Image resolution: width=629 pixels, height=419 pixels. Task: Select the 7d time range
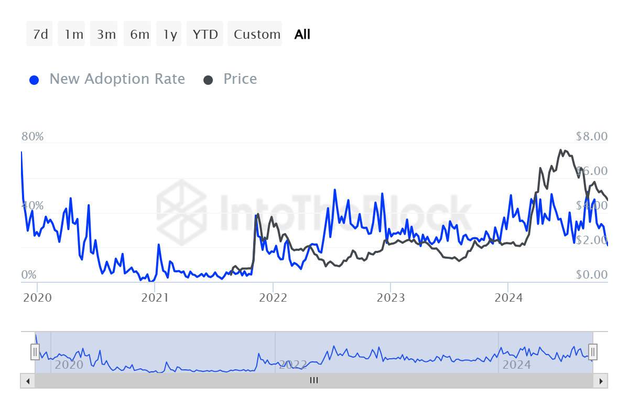(x=40, y=35)
